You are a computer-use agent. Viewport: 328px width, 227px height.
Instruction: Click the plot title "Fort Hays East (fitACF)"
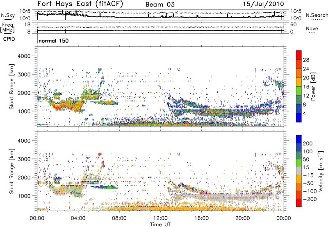(x=80, y=4)
